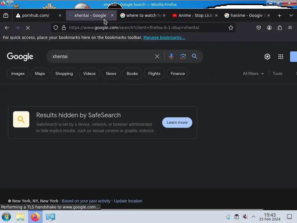Select the Flights filter
The width and height of the screenshot is (297, 223).
pyautogui.click(x=154, y=73)
